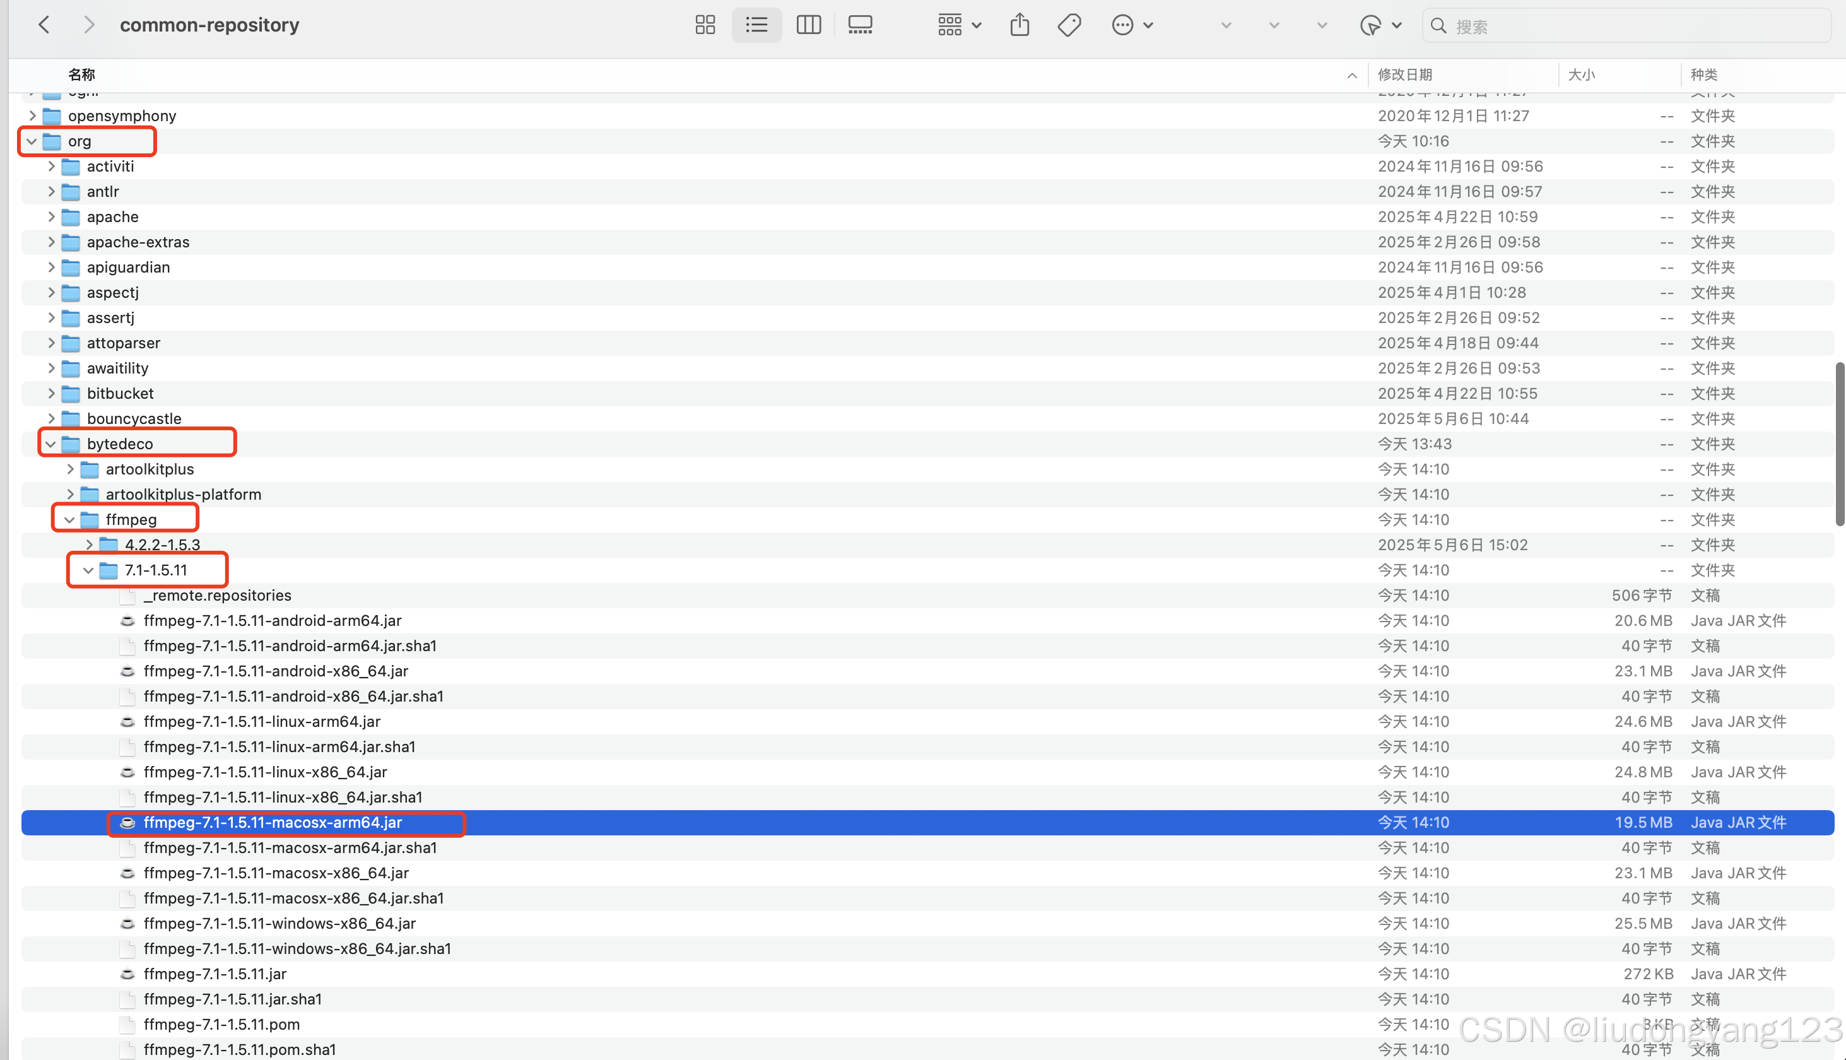Select ffmpeg-7.1-1.5.11-linux-x86_64.jar file
The width and height of the screenshot is (1846, 1060).
pos(265,772)
